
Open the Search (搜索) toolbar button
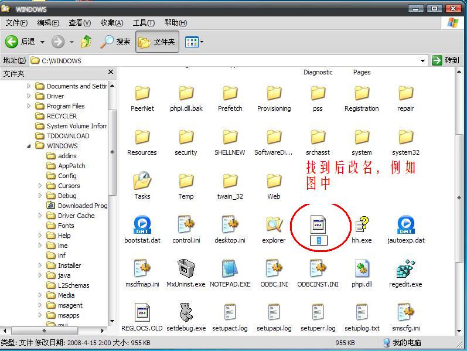115,42
